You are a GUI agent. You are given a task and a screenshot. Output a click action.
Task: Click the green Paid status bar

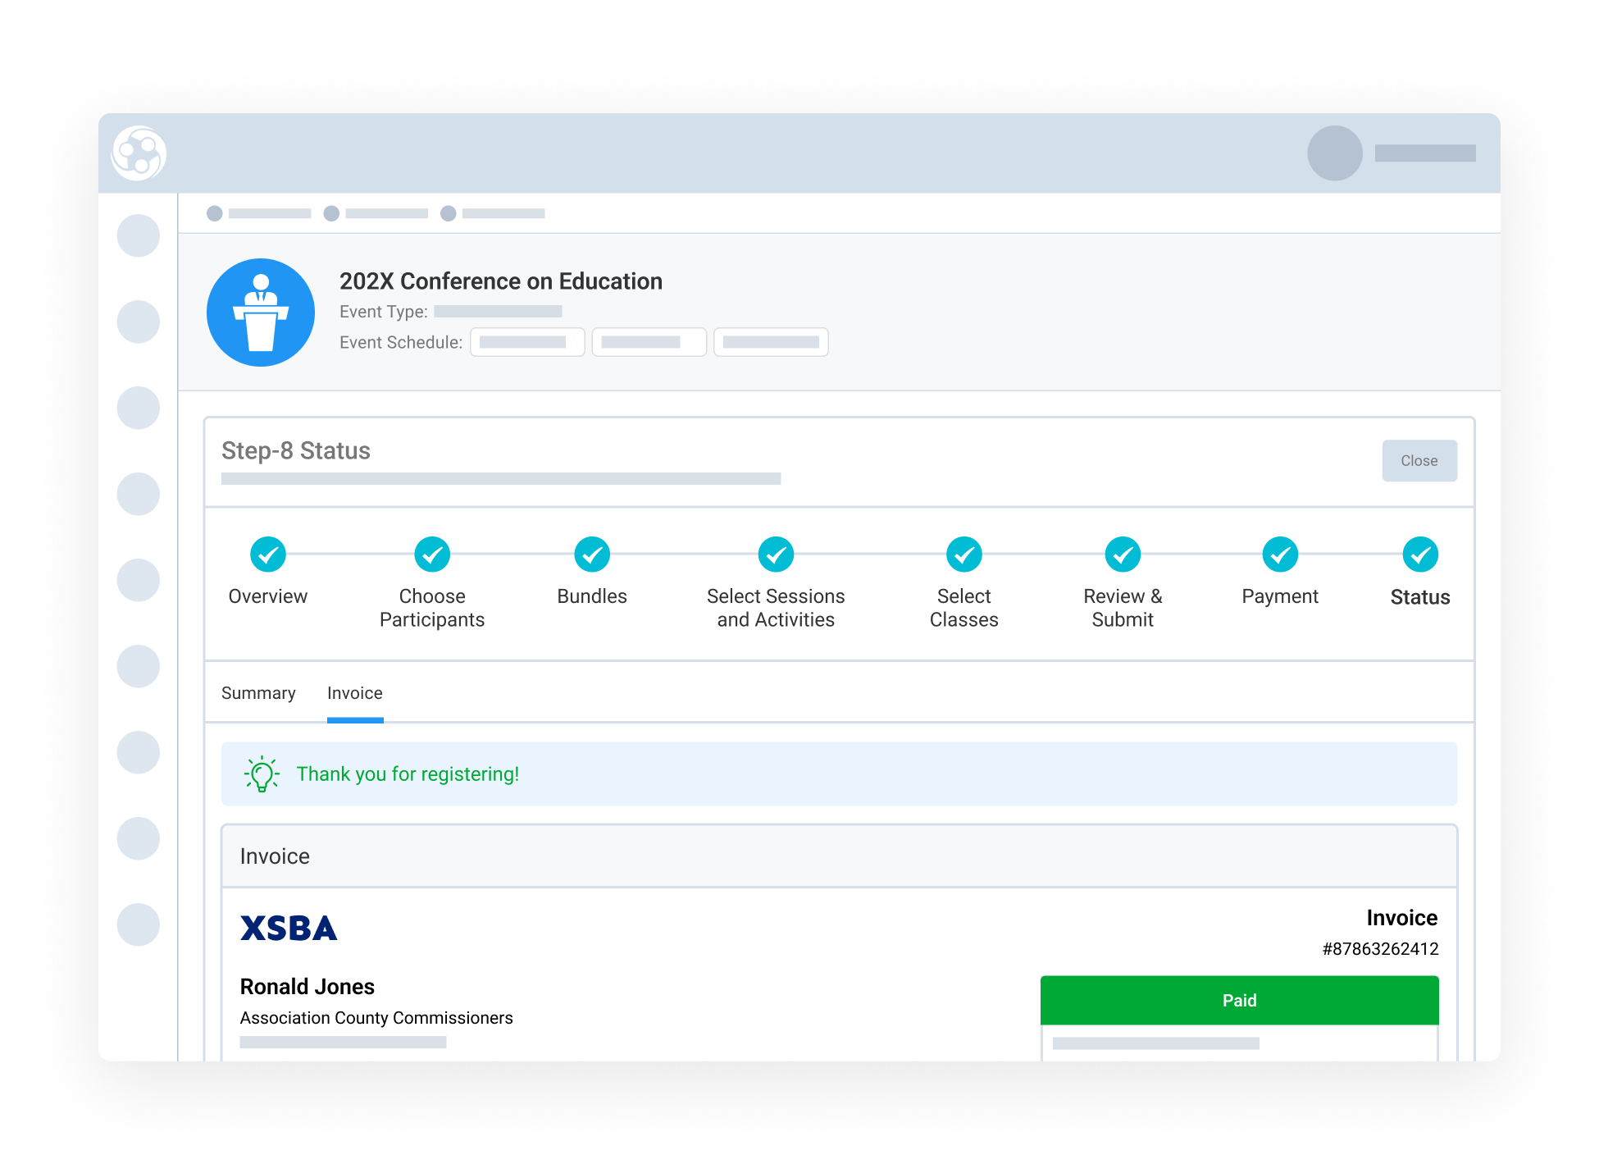coord(1239,1000)
